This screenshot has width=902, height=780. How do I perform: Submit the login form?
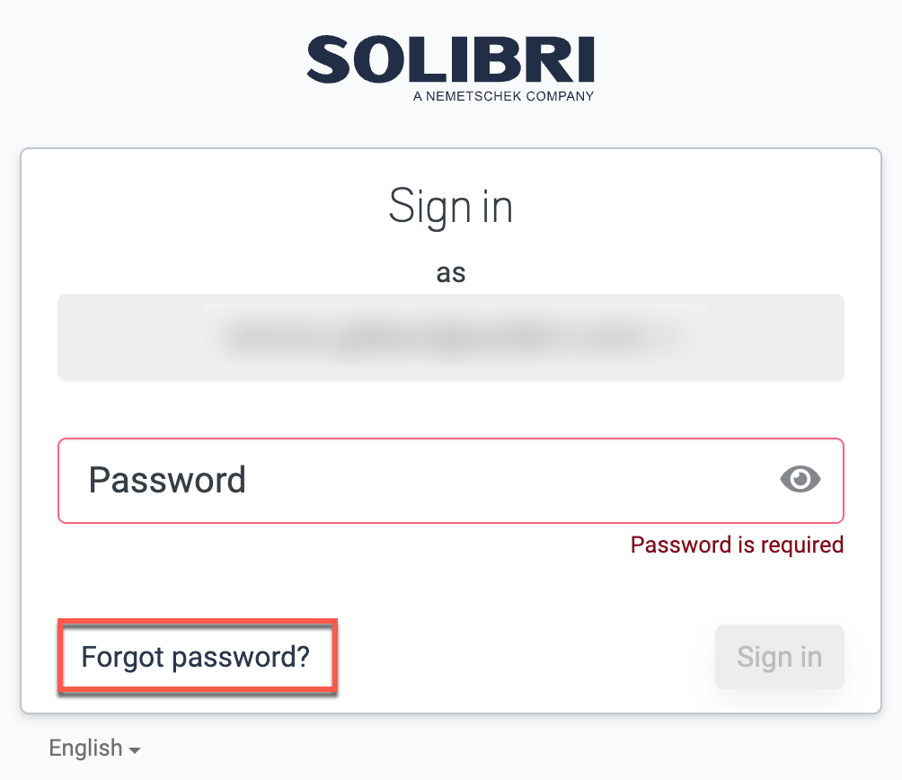tap(778, 657)
